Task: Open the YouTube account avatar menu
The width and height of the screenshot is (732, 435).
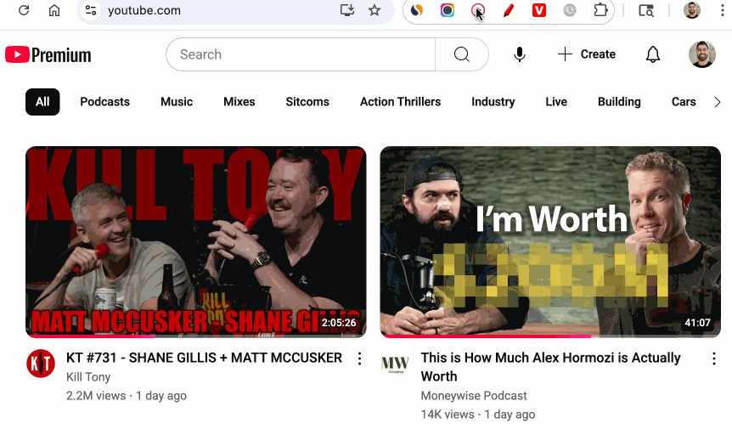Action: (702, 54)
